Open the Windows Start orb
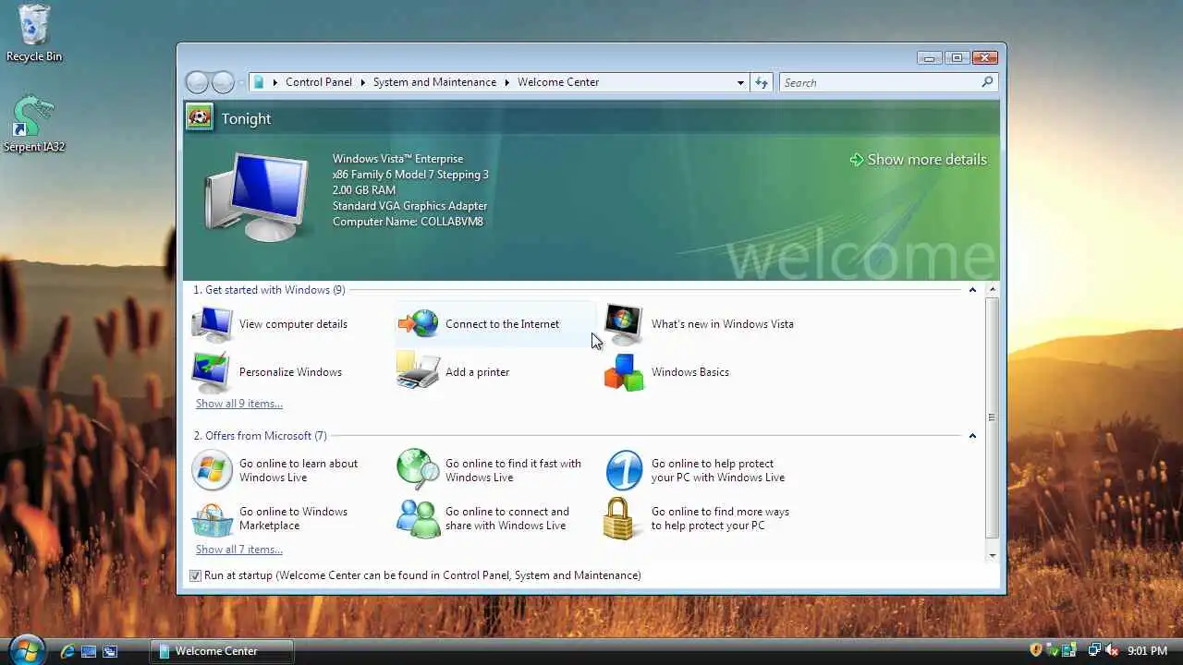Screen dimensions: 1183x665 click(26, 649)
